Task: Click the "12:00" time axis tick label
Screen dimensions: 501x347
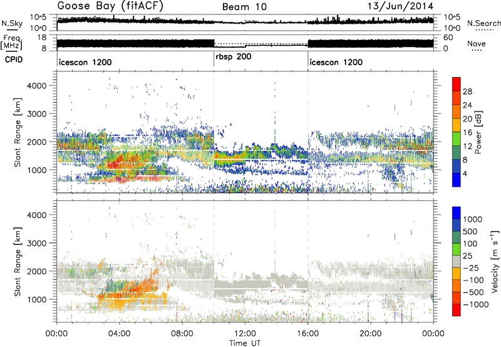Action: (245, 334)
